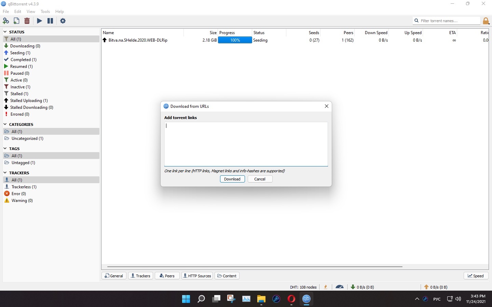This screenshot has height=307, width=492.
Task: Open Windows taskbar search
Action: pyautogui.click(x=201, y=299)
